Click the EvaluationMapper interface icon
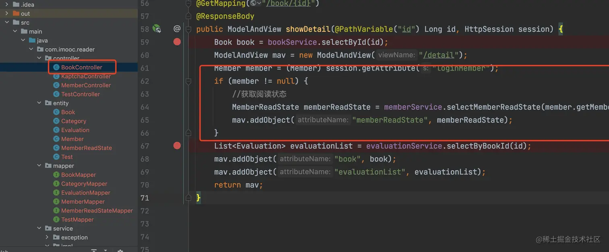Screen dimensions: 609x252 coord(56,193)
